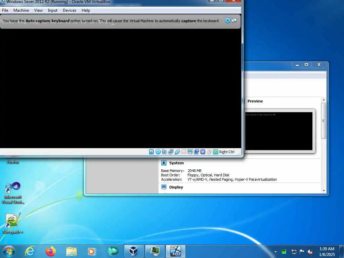This screenshot has width=344, height=258.
Task: Maximize the VirtualBox Manager window
Action: click(306, 65)
